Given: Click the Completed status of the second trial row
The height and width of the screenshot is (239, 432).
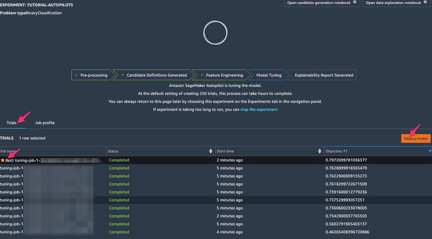Looking at the screenshot, I should 119,168.
